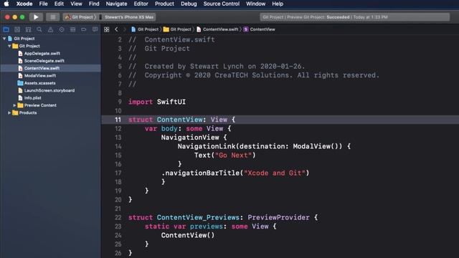Select the root Git Project item
This screenshot has height=258, width=459.
coord(21,39)
